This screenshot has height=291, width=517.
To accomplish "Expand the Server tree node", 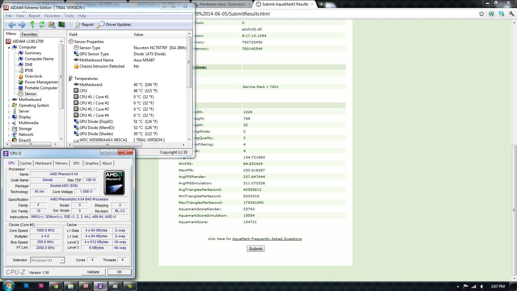I will [x=9, y=111].
